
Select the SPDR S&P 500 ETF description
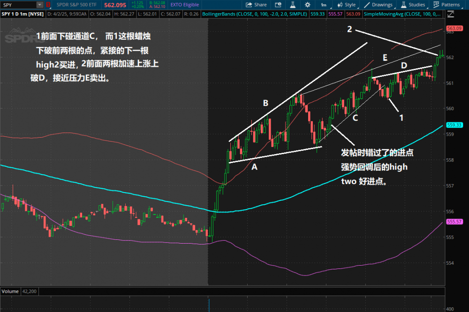(76, 5)
